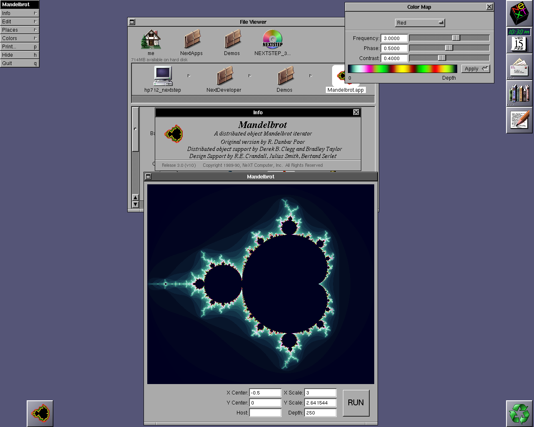This screenshot has height=427, width=534.
Task: Click the Depth field in Mandelbrot window
Action: (320, 413)
